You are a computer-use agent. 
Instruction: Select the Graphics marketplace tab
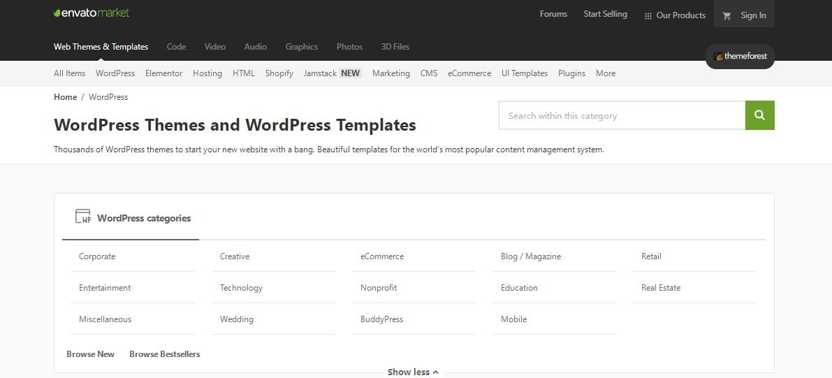(x=301, y=47)
